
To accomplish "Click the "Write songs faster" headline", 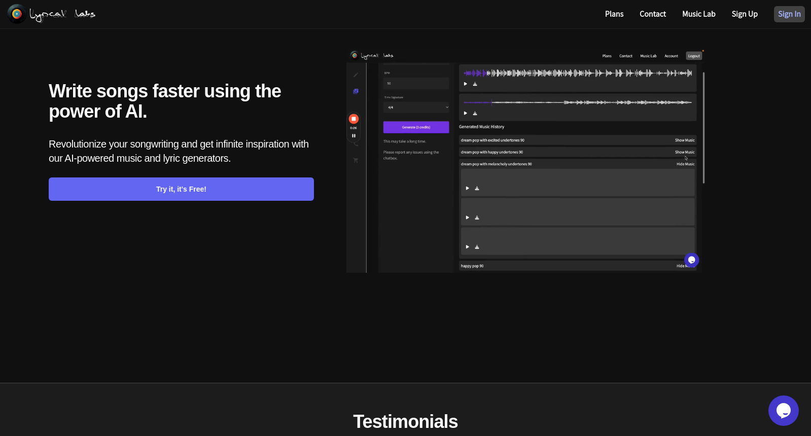I will [165, 101].
